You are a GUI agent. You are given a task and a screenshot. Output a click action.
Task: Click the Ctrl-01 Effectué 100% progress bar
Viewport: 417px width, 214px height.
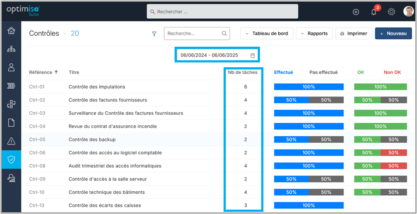coord(308,87)
